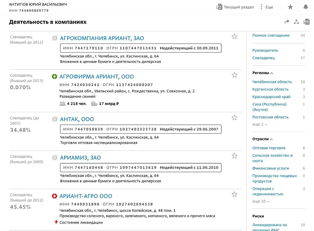314x231 pixels.
Task: Open the connections graph icon
Action: point(296,22)
